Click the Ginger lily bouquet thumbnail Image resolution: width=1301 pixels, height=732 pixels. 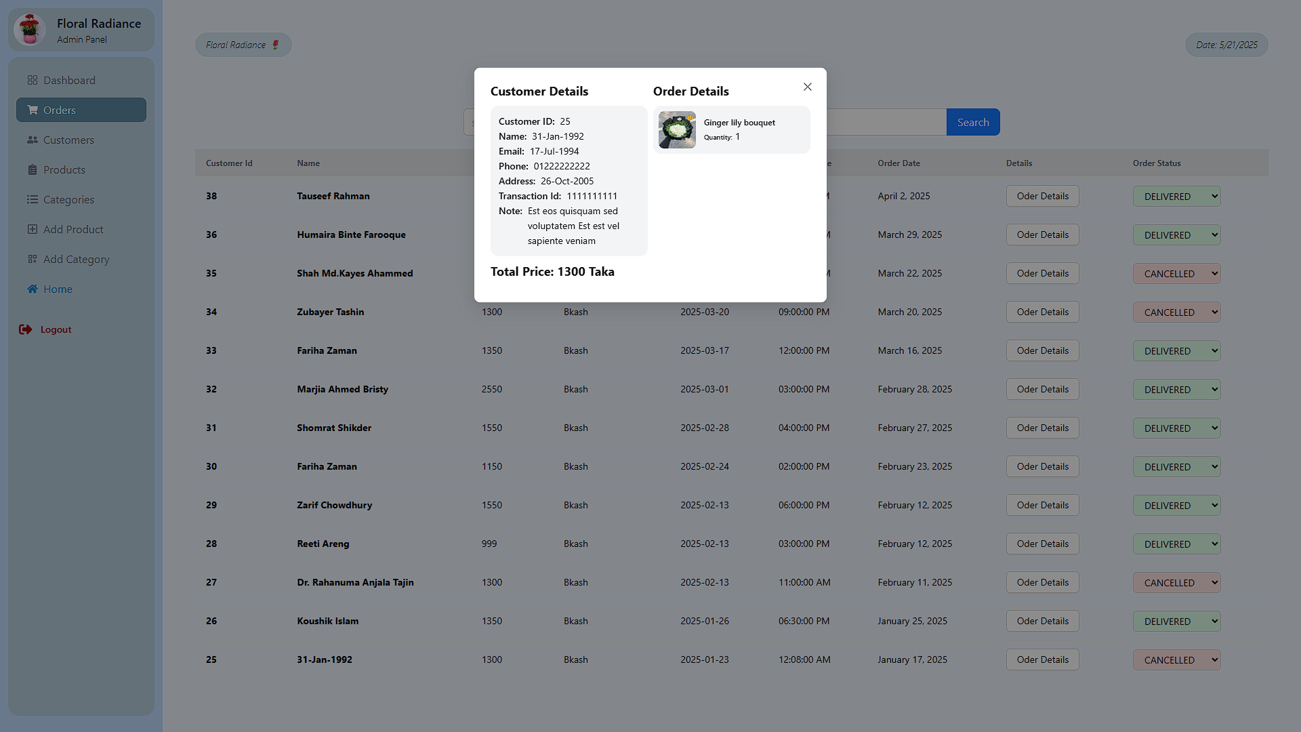677,129
